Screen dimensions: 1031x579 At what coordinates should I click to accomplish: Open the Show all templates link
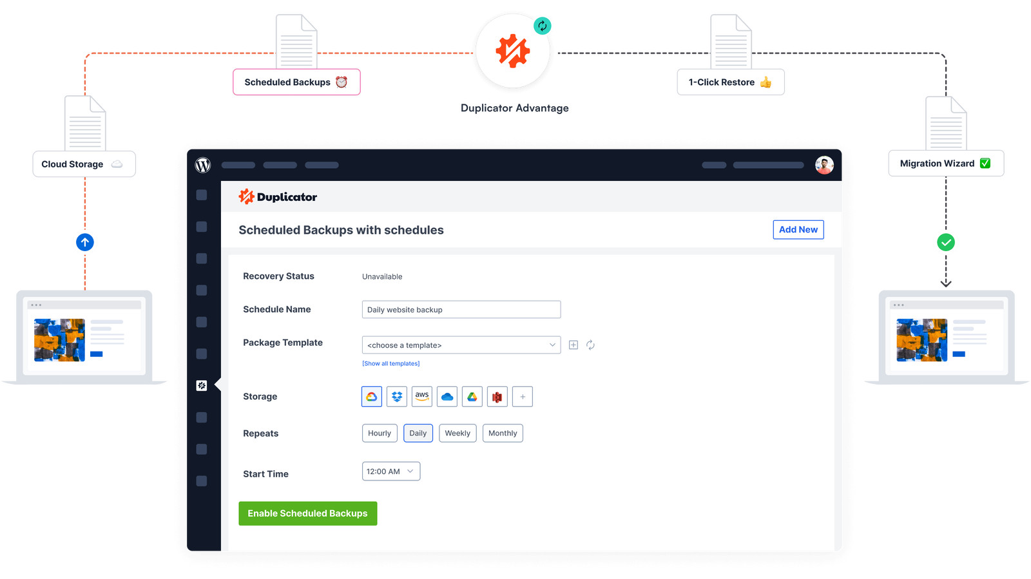point(391,364)
